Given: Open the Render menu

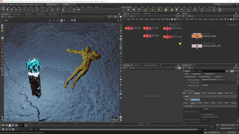Looking at the screenshot, I should pyautogui.click(x=11, y=5).
